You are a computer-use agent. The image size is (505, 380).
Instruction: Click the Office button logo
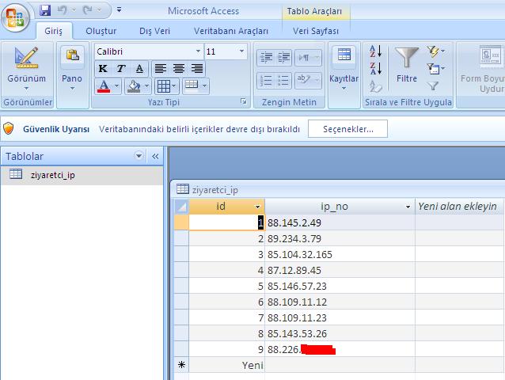pos(15,17)
